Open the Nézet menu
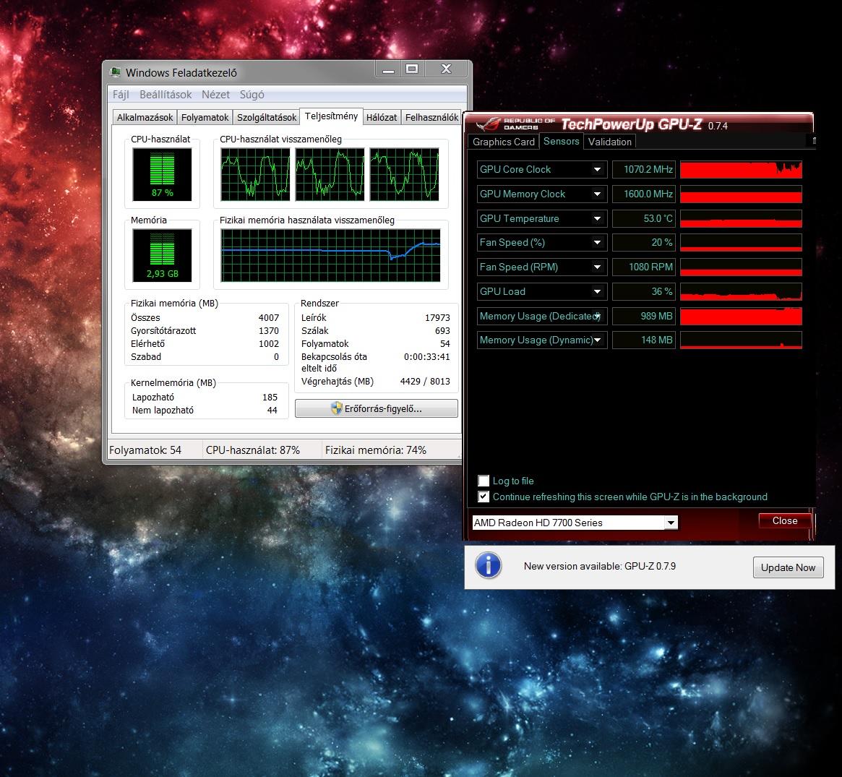842x777 pixels. click(x=215, y=95)
